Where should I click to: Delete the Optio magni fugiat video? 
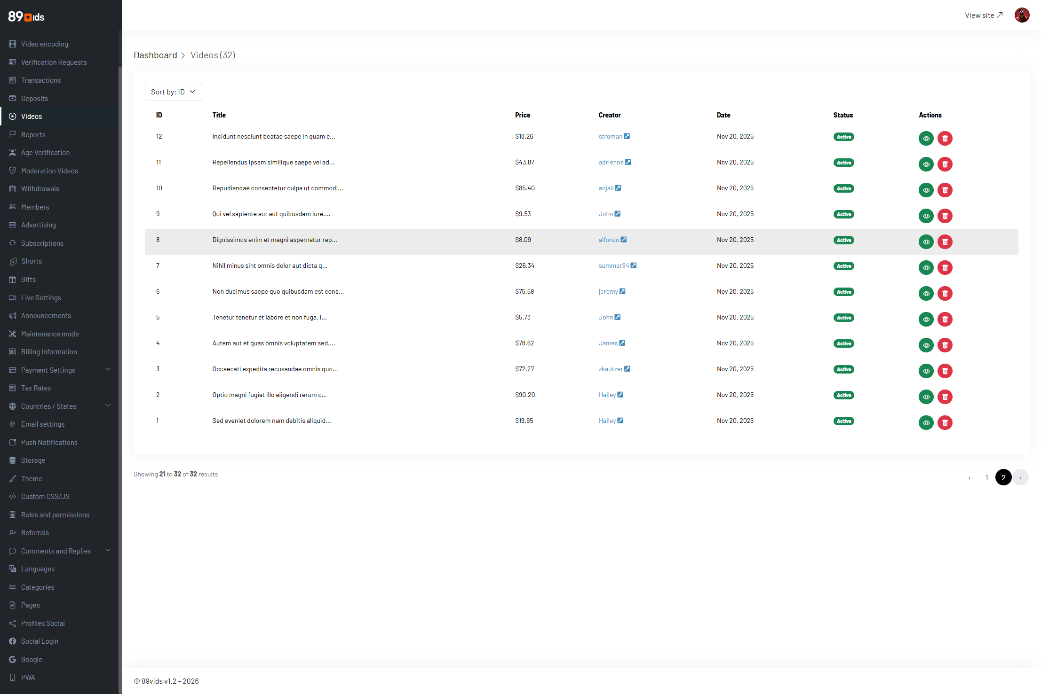945,397
